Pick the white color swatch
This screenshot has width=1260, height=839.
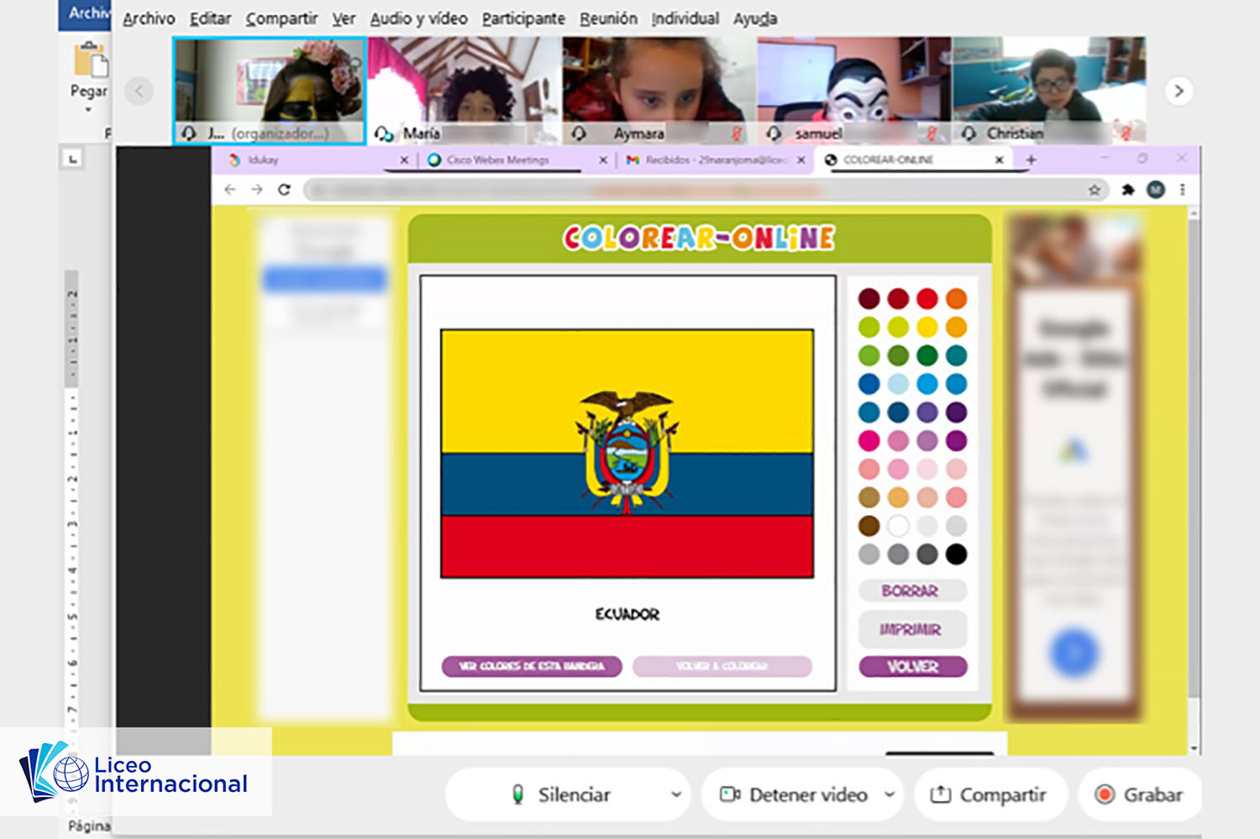[x=898, y=526]
